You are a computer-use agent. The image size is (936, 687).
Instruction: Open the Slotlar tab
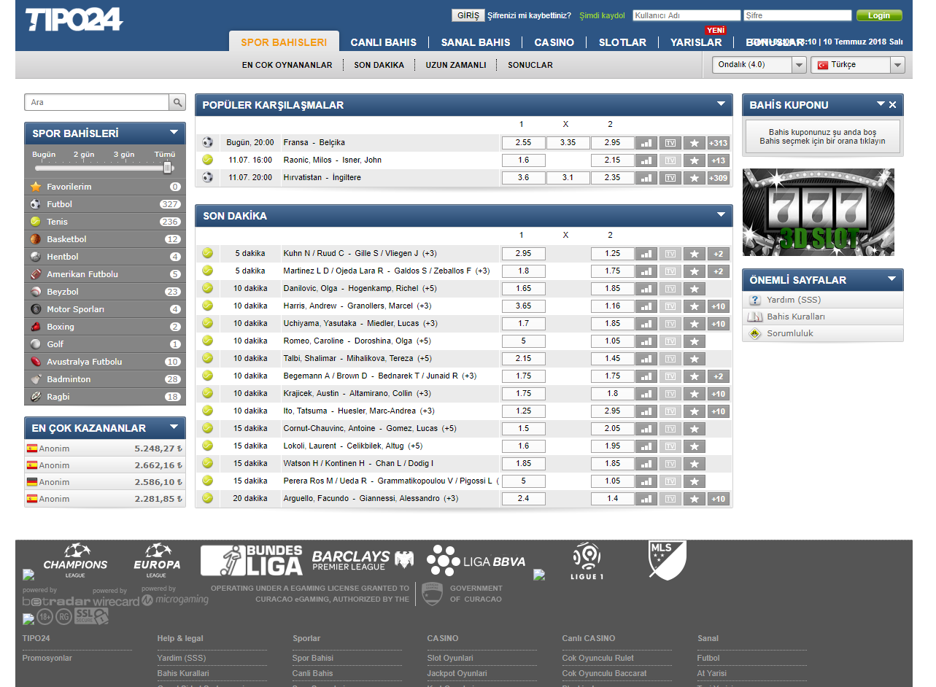coord(622,42)
